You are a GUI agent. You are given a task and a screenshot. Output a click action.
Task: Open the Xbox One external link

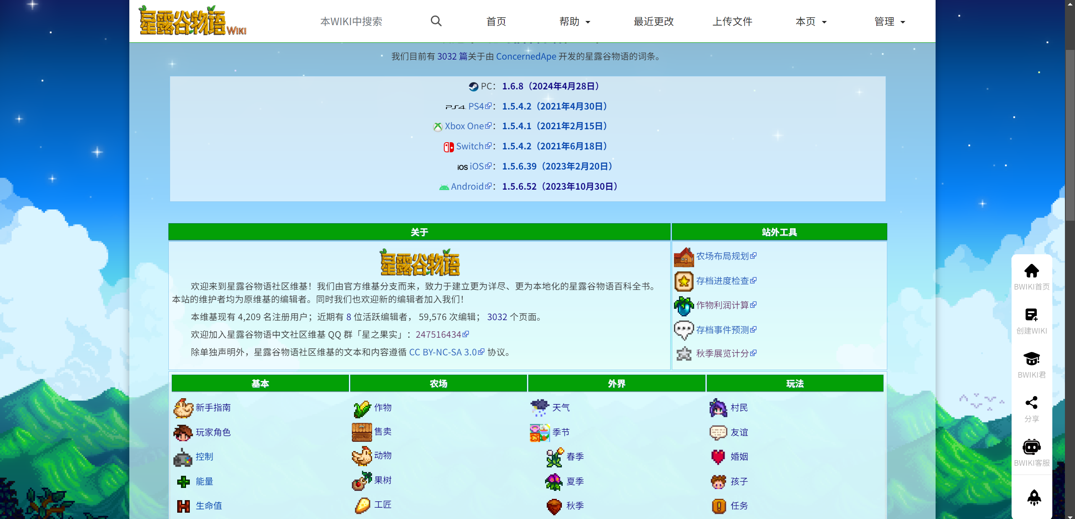(x=468, y=126)
